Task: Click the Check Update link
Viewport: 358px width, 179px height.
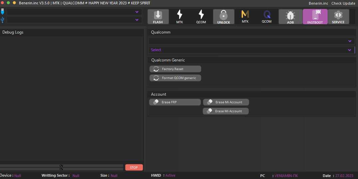Action: [x=343, y=3]
